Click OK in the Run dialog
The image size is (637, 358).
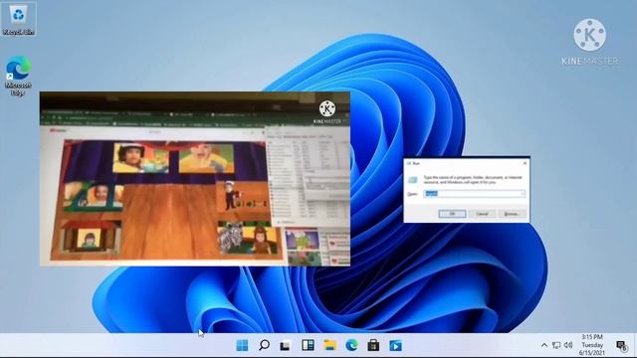[x=452, y=214]
